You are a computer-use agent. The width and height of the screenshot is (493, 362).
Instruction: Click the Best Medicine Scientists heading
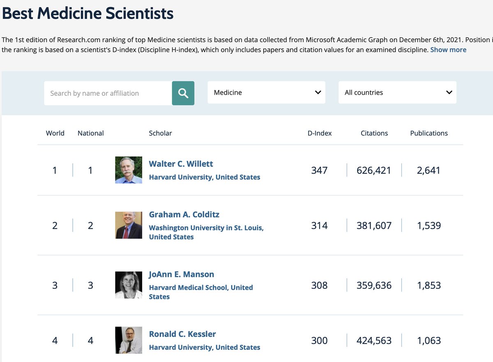coord(88,13)
